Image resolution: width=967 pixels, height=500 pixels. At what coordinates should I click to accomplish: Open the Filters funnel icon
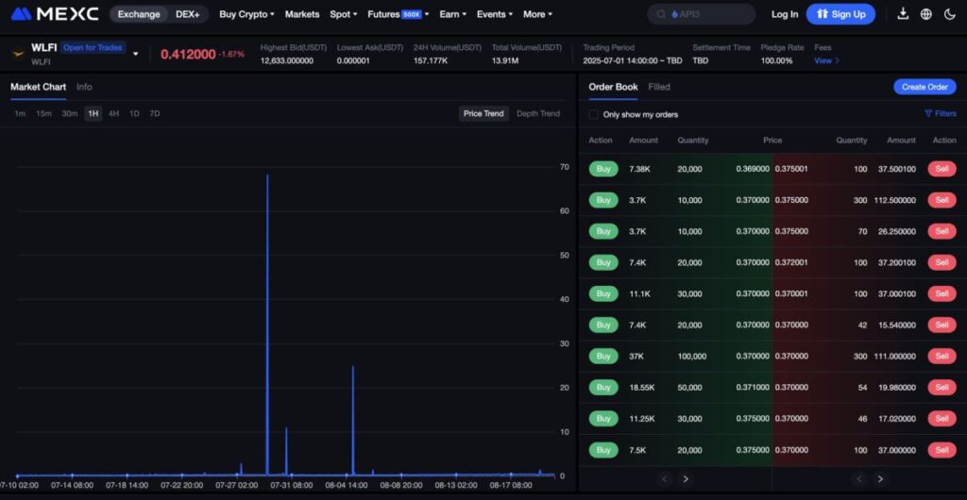(927, 114)
